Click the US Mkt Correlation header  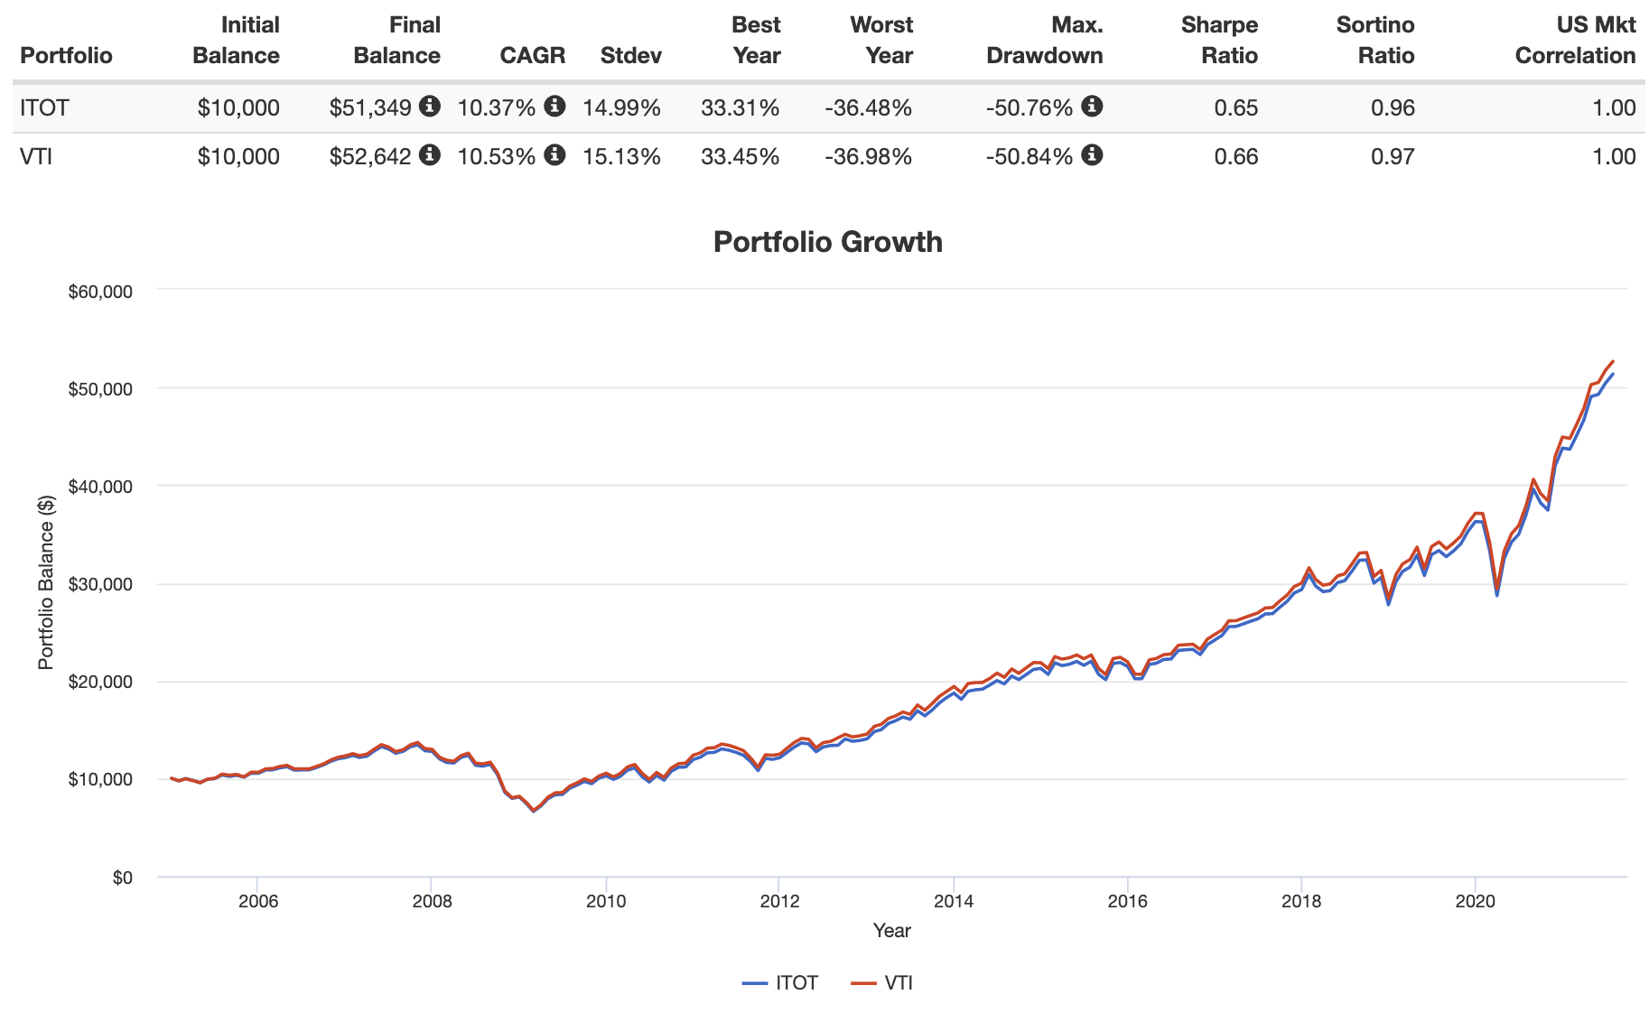click(1575, 41)
